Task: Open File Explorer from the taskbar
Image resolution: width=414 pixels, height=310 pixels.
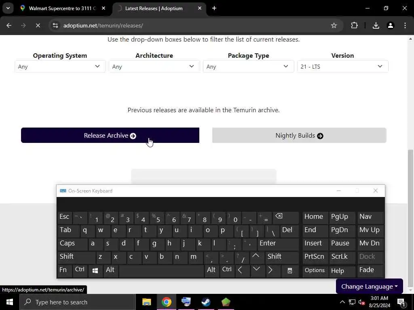Action: click(146, 302)
